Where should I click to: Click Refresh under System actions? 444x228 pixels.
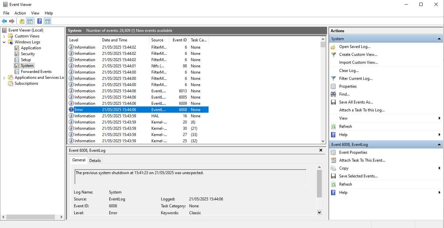pyautogui.click(x=345, y=126)
